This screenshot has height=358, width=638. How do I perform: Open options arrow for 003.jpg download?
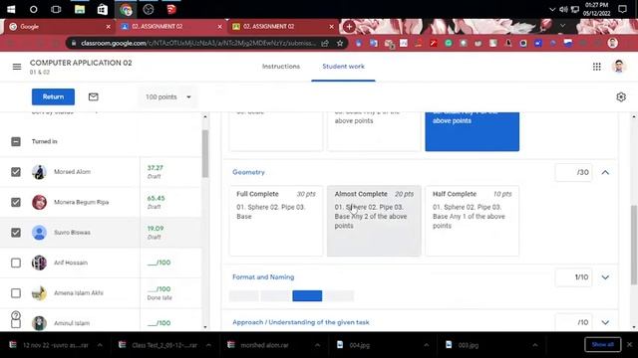534,345
